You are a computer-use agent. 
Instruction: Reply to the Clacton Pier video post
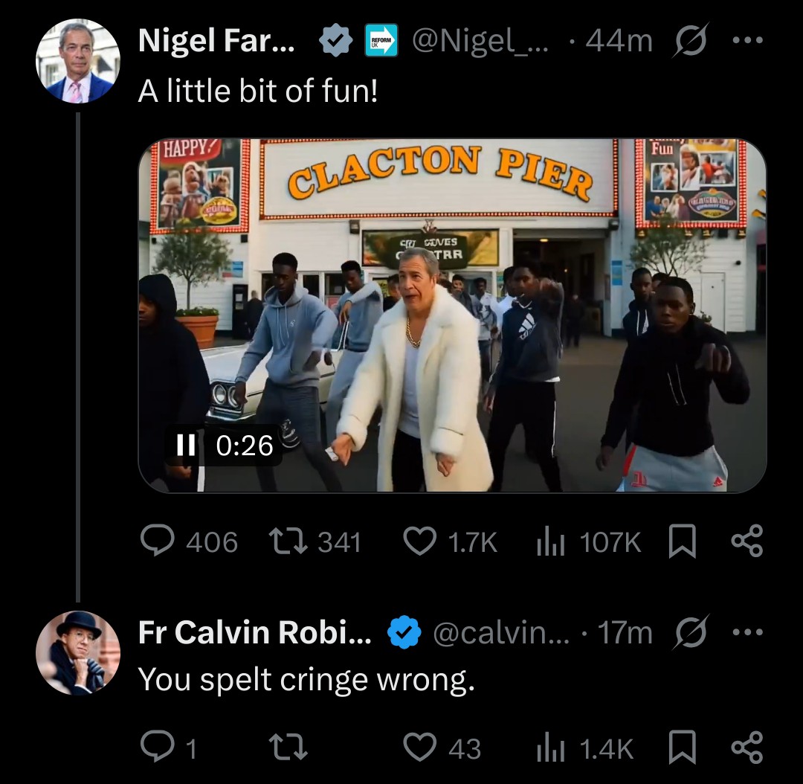(157, 542)
